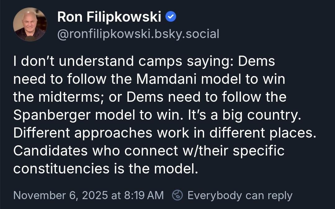Click the reply settings globe icon
The height and width of the screenshot is (209, 335).
coord(177,195)
